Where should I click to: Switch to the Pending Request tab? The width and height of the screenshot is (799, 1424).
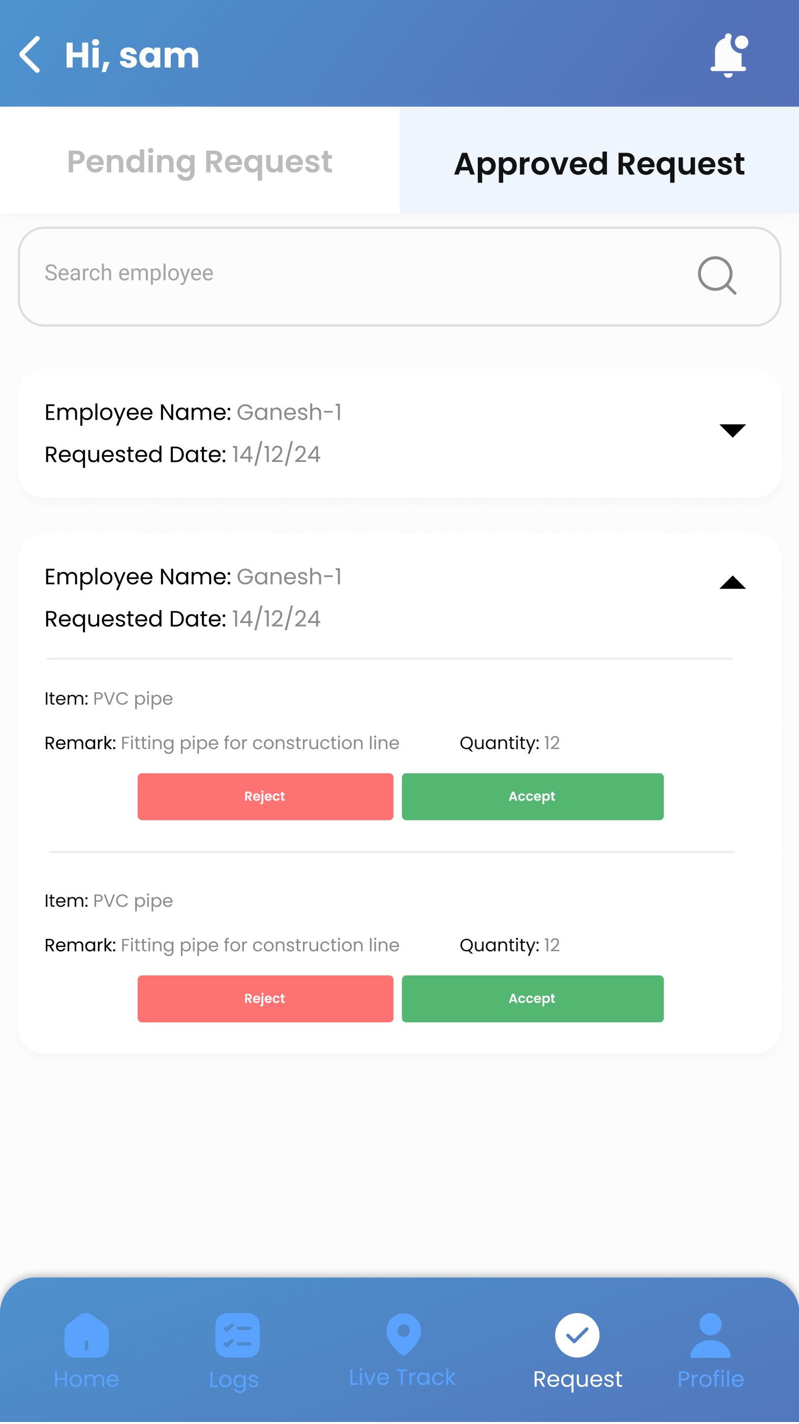click(x=199, y=162)
